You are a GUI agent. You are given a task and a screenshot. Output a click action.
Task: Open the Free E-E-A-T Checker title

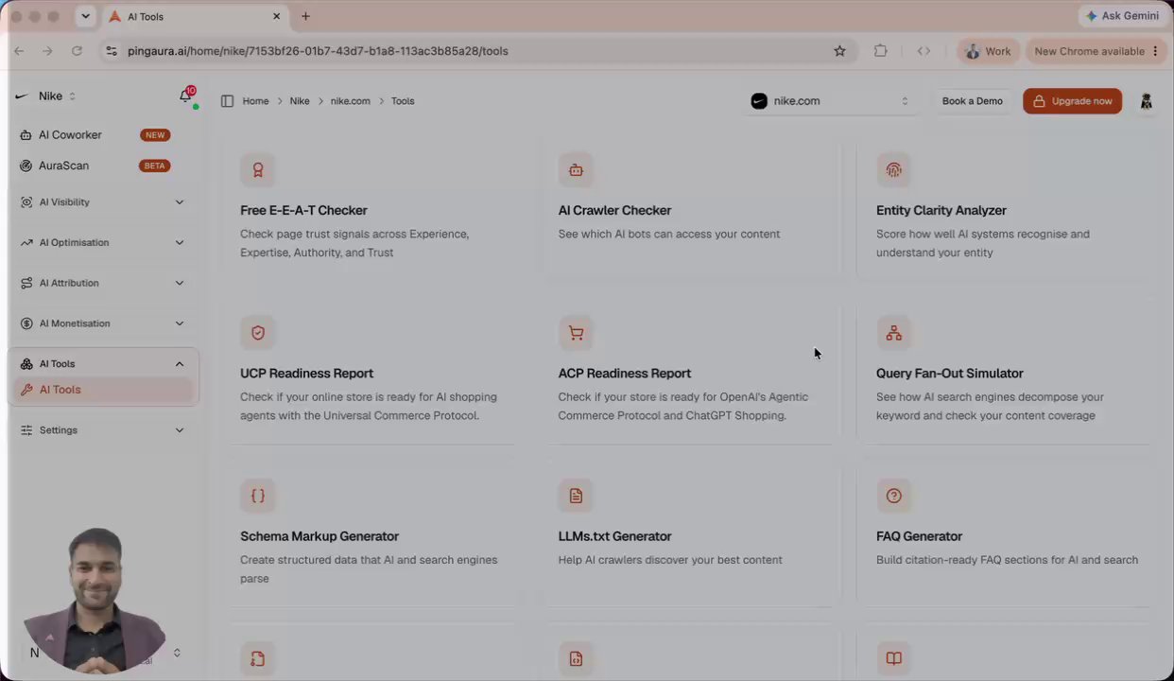pos(303,210)
